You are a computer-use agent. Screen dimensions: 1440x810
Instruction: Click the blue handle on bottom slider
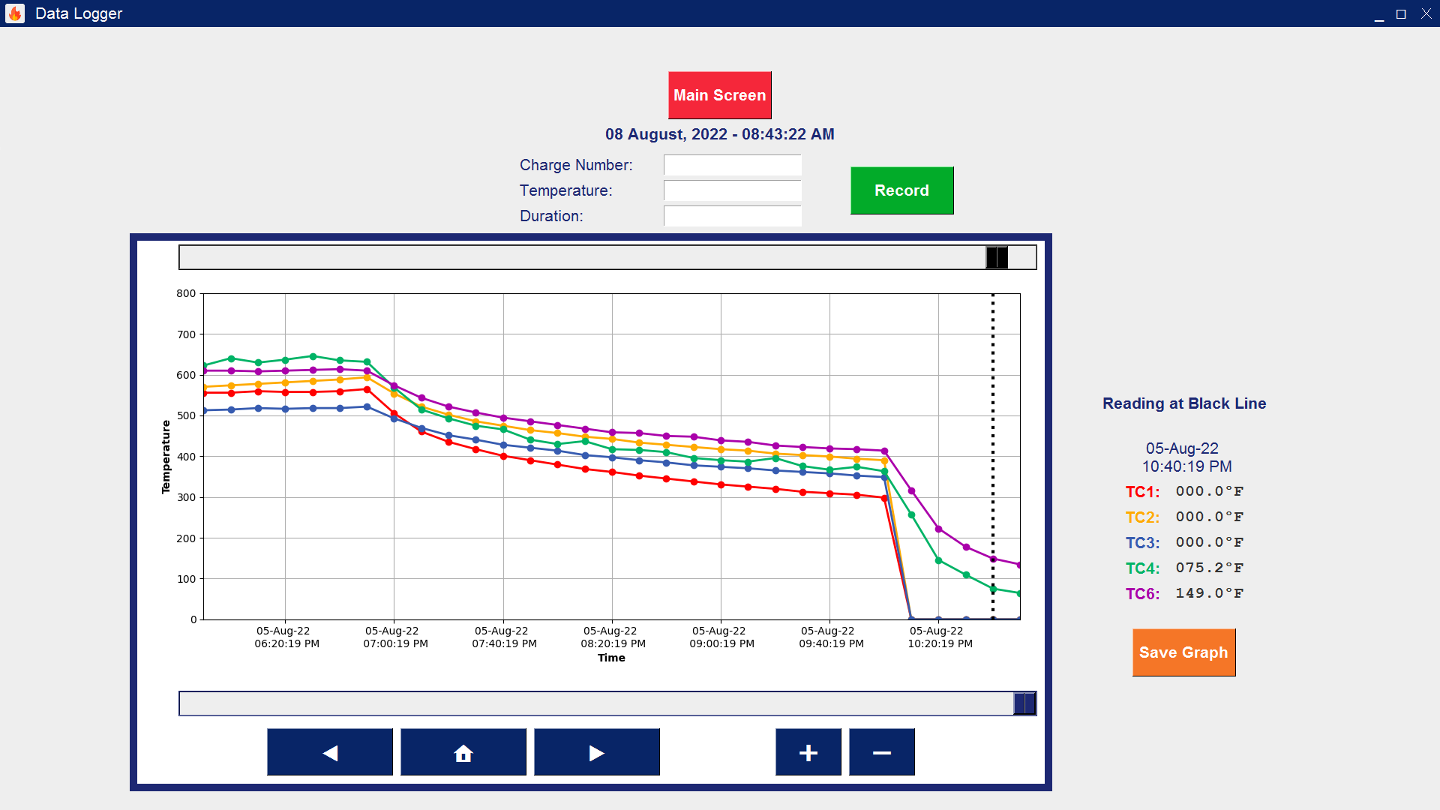tap(1024, 703)
